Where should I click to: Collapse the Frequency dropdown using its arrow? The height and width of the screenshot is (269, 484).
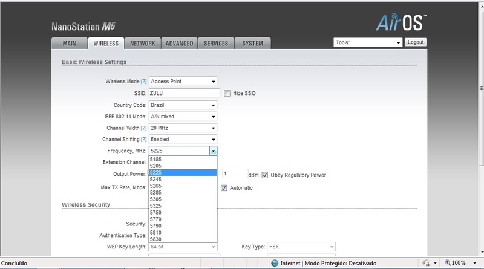click(213, 151)
